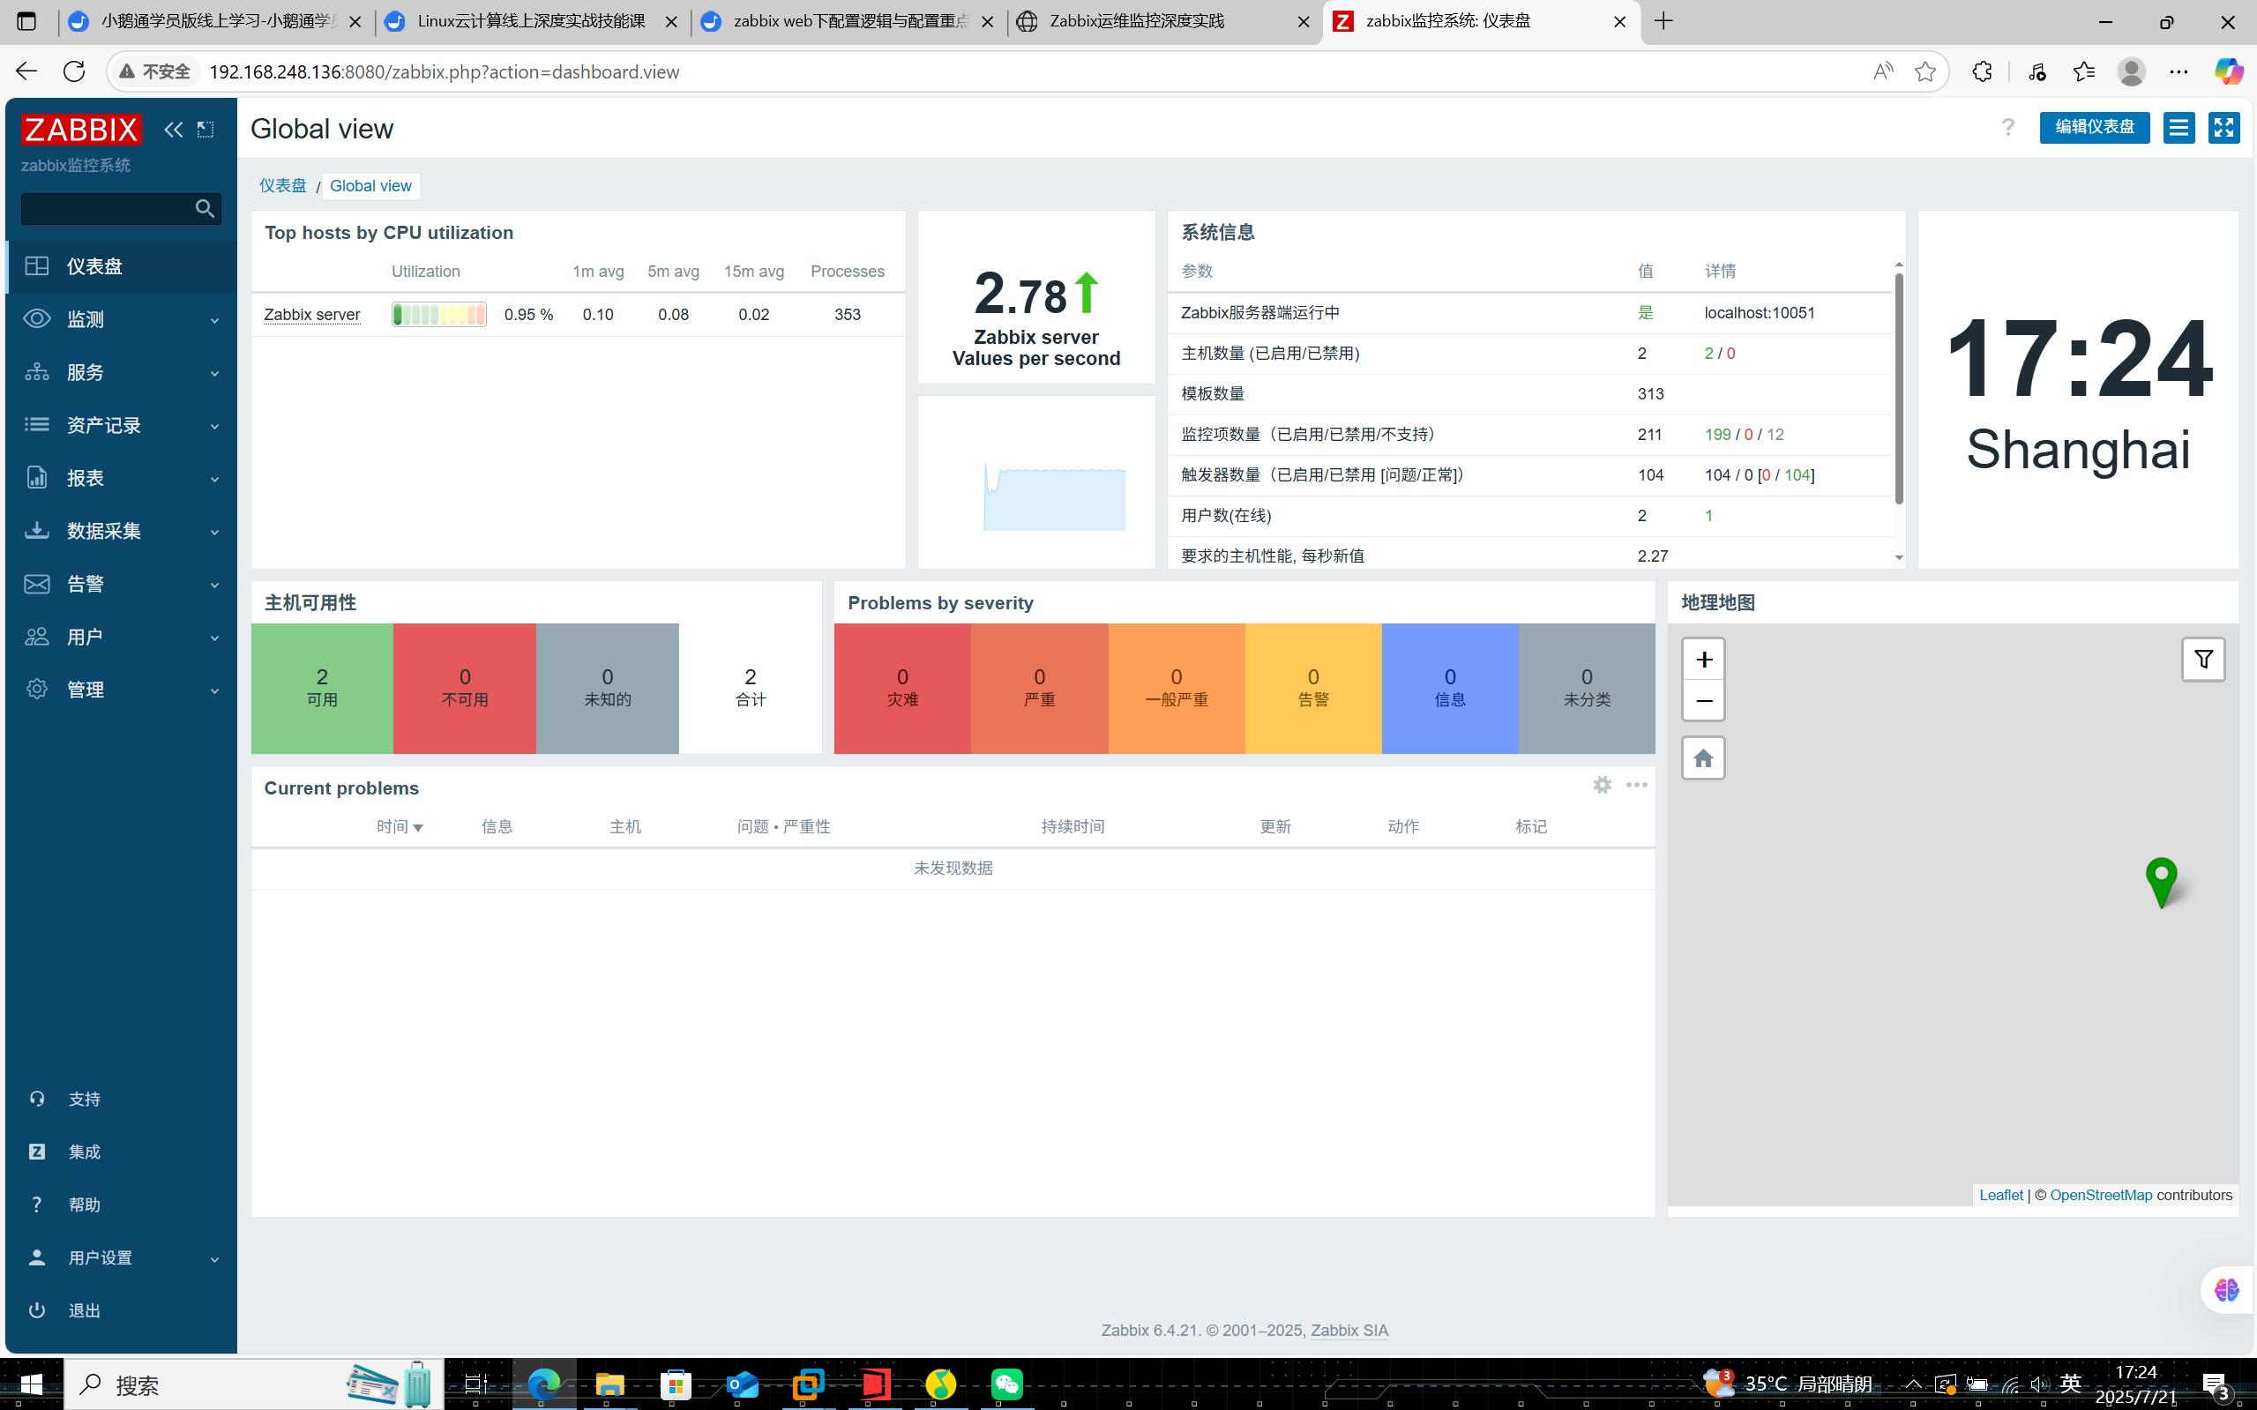Viewport: 2257px width, 1410px height.
Task: Open a new browser tab
Action: [1663, 21]
